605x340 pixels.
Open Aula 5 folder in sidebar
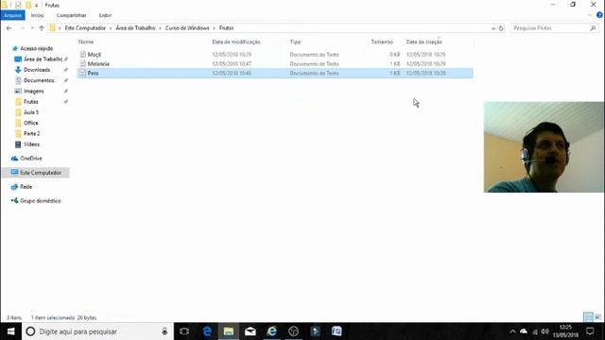point(31,112)
